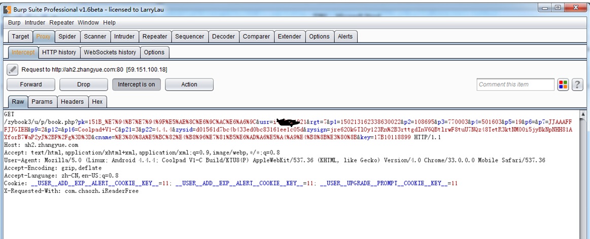Click the User-Agent header line
This screenshot has height=239, width=590.
(274, 160)
